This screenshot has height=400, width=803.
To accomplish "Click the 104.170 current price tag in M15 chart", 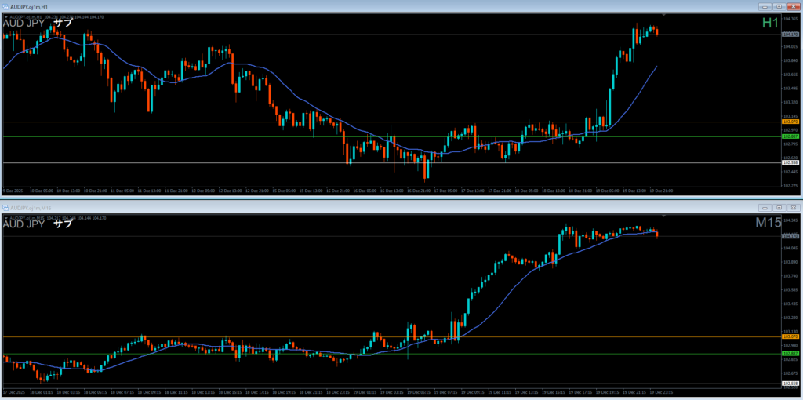I will pyautogui.click(x=790, y=236).
